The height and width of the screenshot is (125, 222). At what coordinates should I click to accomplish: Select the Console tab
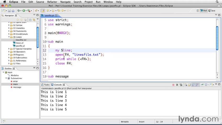point(58,85)
